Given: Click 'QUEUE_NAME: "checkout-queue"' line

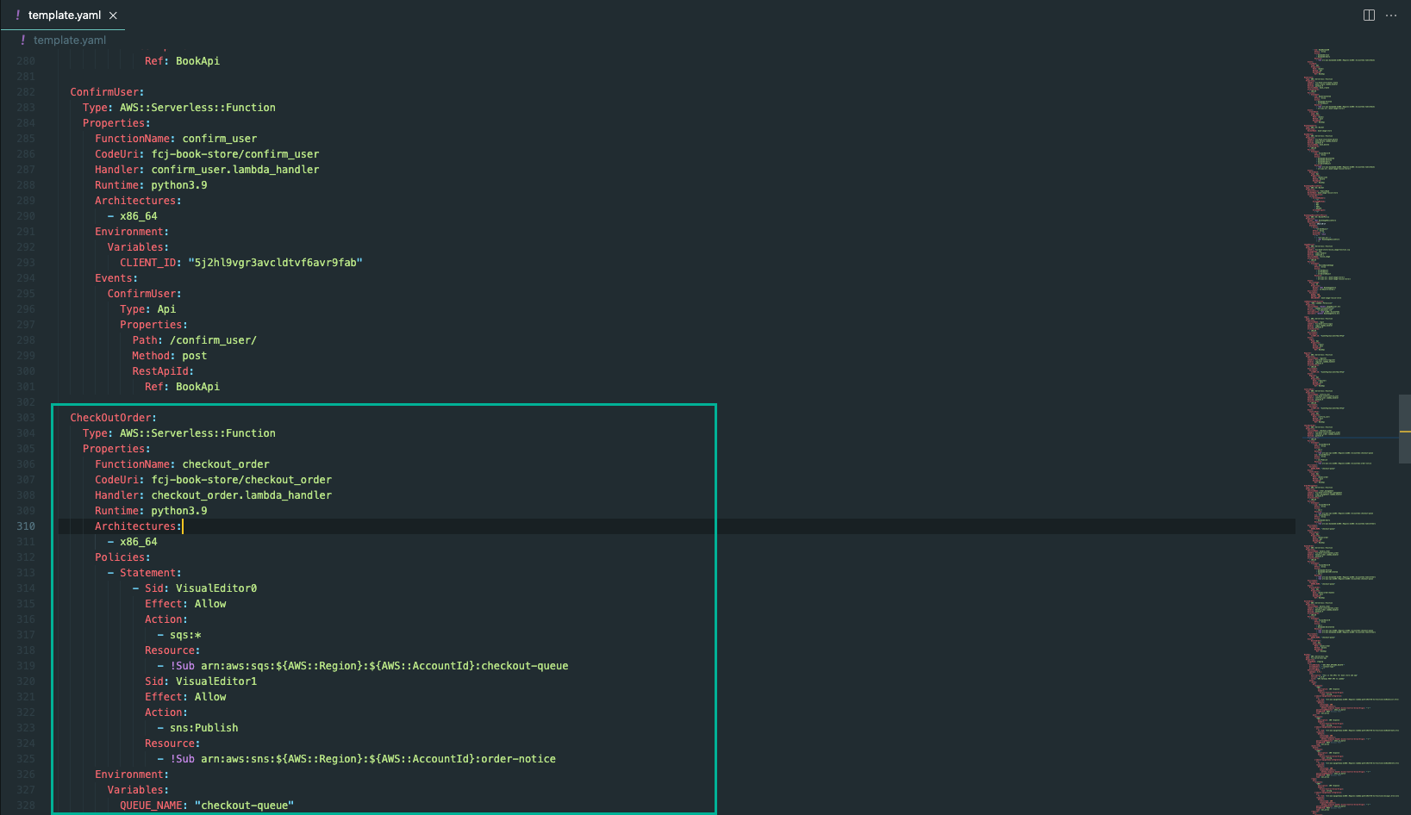Looking at the screenshot, I should (x=207, y=806).
